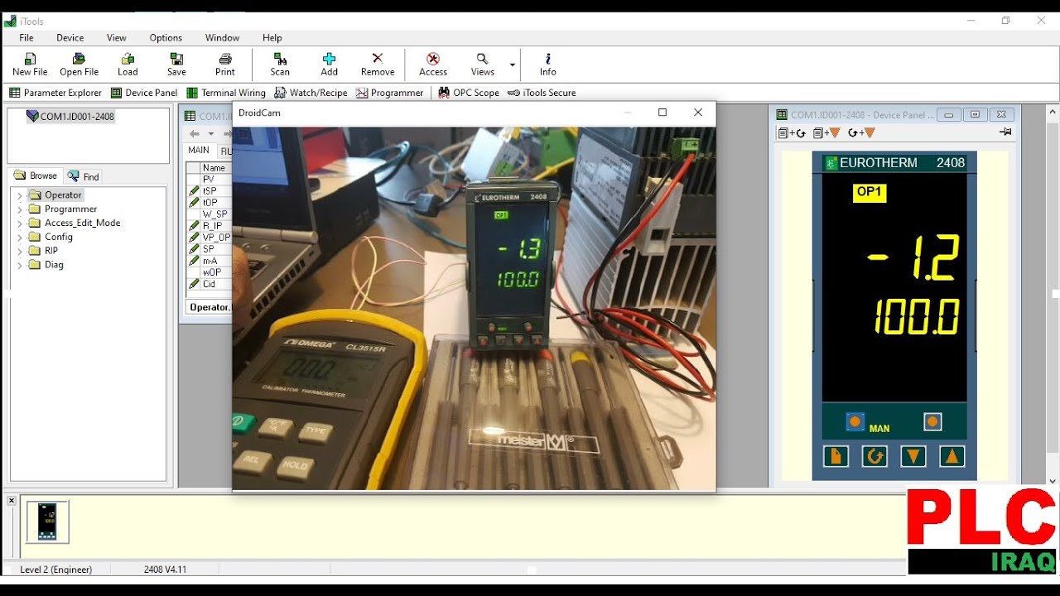Click Page+Scroll combo icon in Device Panel
Screen dimensions: 1060x596
[x=792, y=132]
